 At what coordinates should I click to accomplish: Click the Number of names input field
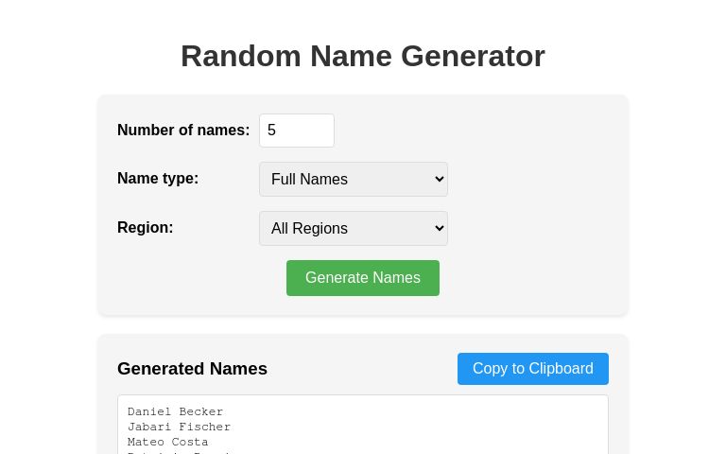(296, 131)
